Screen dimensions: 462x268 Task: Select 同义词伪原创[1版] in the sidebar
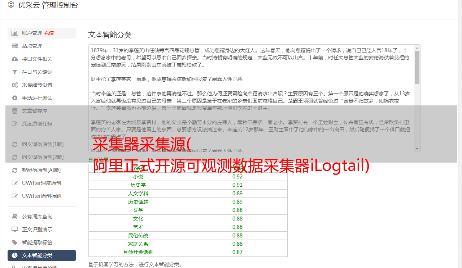point(42,144)
